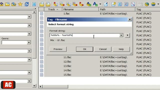Expand the Genre combo box dropdown
This screenshot has height=90, width=160.
click(29, 42)
